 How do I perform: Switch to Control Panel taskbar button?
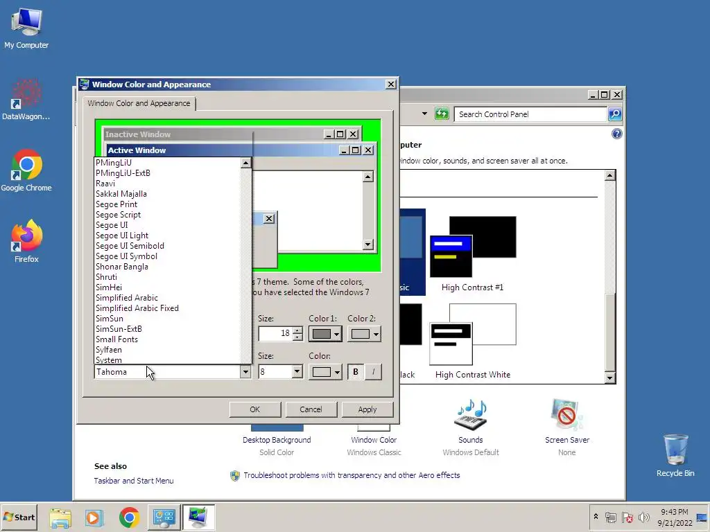[164, 517]
